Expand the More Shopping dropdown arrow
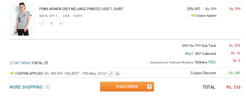246x98 pixels. [47, 87]
